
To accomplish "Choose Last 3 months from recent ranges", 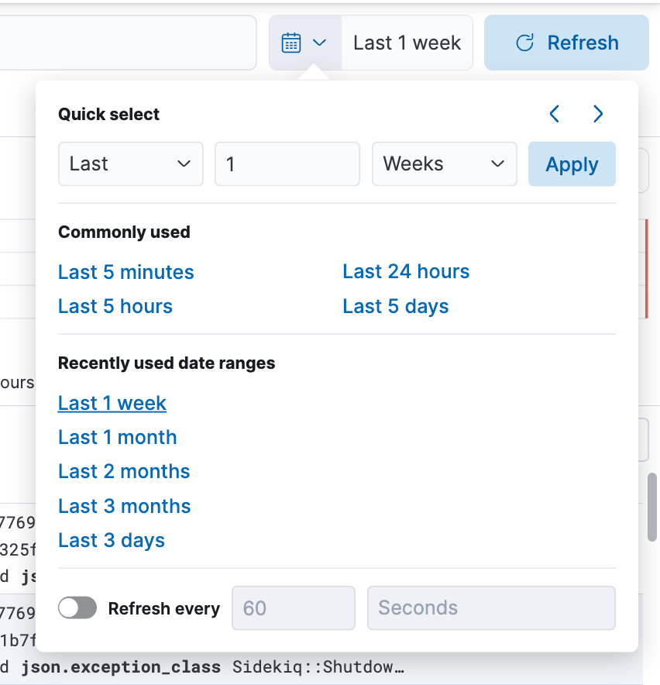I will [124, 506].
